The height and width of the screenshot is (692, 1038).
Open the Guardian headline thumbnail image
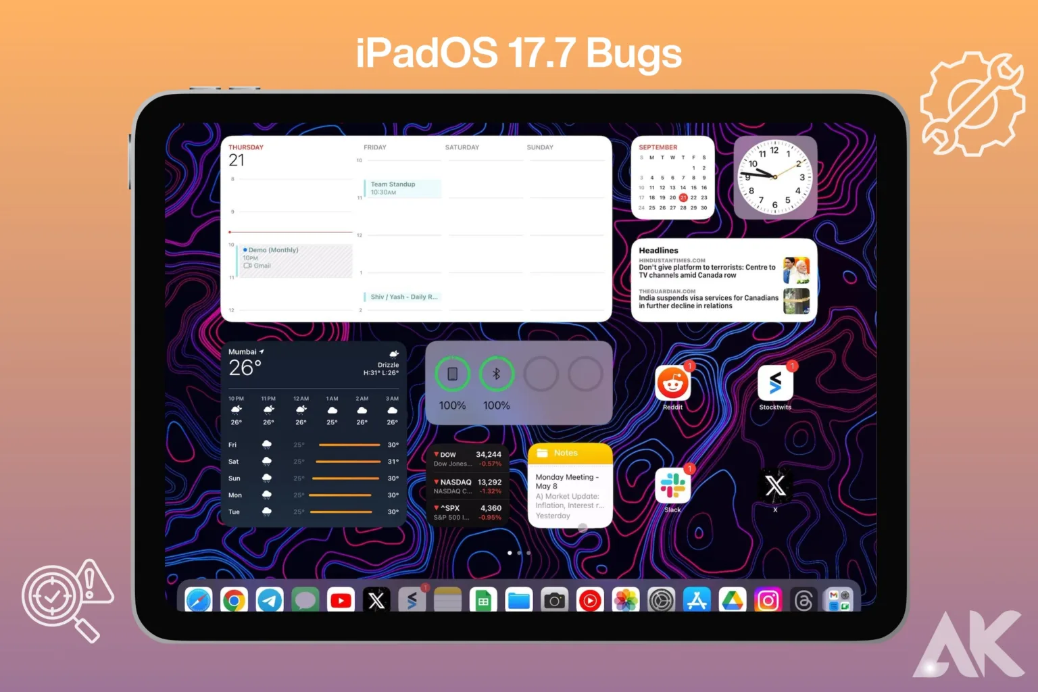tap(797, 301)
